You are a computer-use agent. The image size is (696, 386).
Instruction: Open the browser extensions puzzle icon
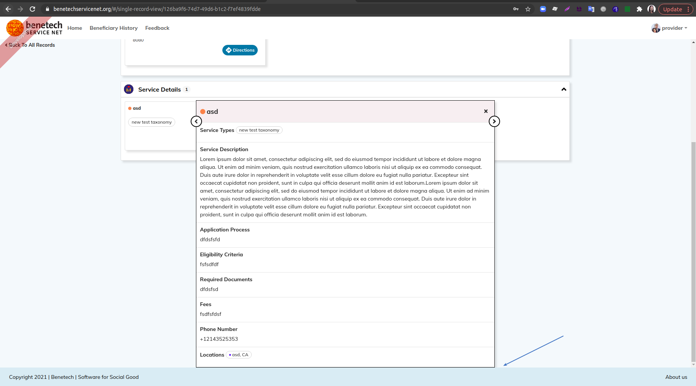[x=639, y=9]
